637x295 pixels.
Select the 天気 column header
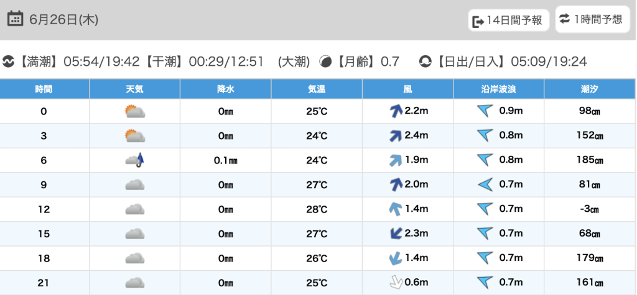(135, 89)
